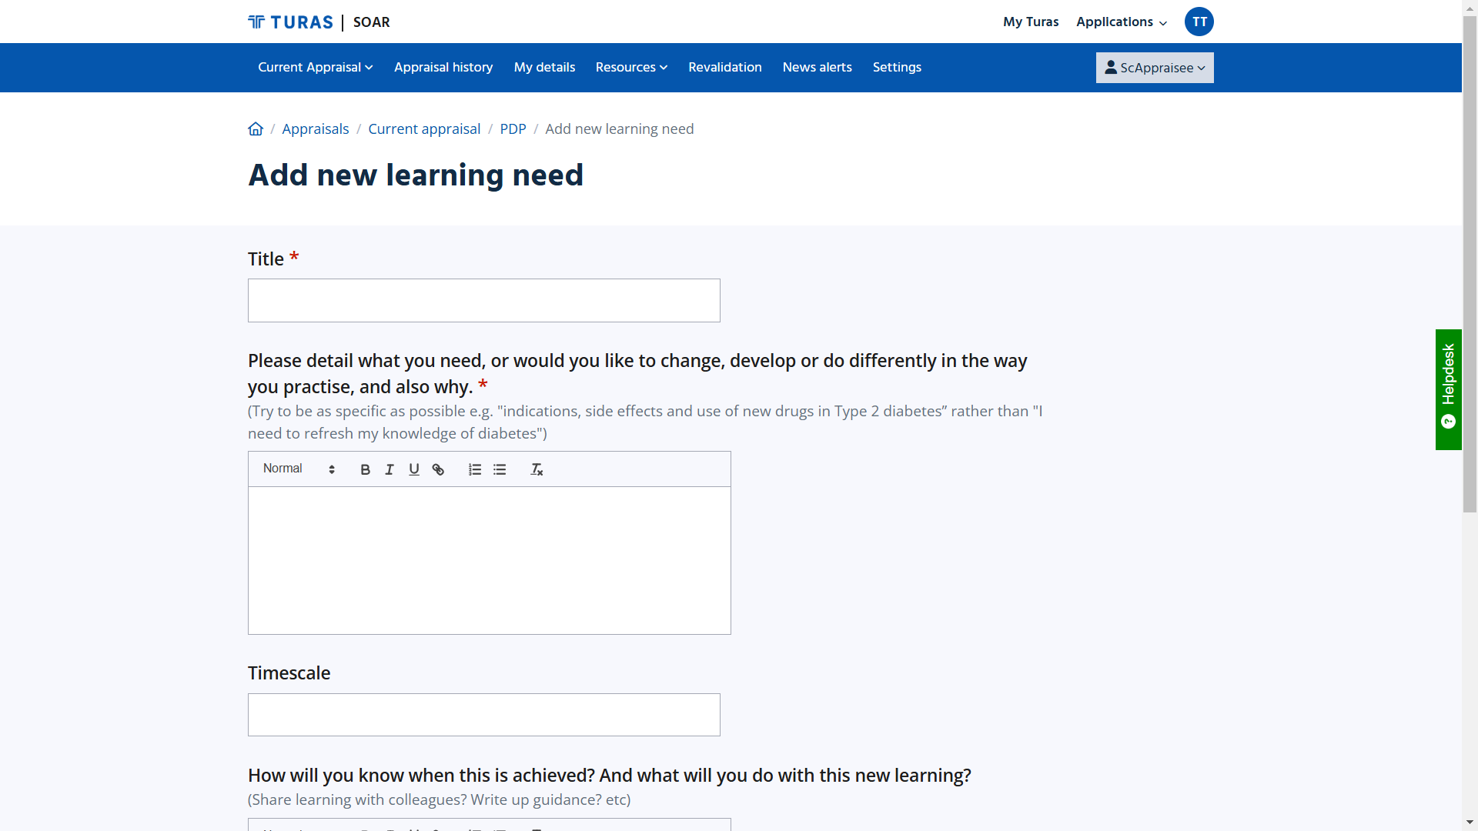Click the Bold formatting icon
Image resolution: width=1478 pixels, height=831 pixels.
click(x=366, y=469)
